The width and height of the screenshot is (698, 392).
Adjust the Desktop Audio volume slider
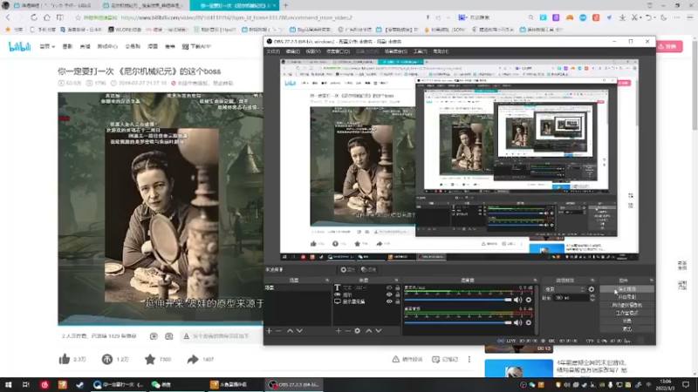tap(458, 322)
